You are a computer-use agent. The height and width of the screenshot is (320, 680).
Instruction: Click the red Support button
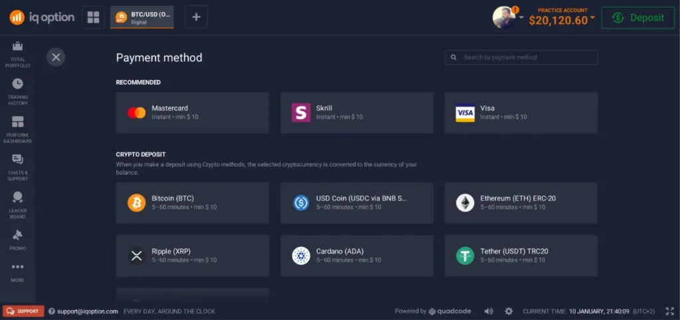[x=23, y=311]
